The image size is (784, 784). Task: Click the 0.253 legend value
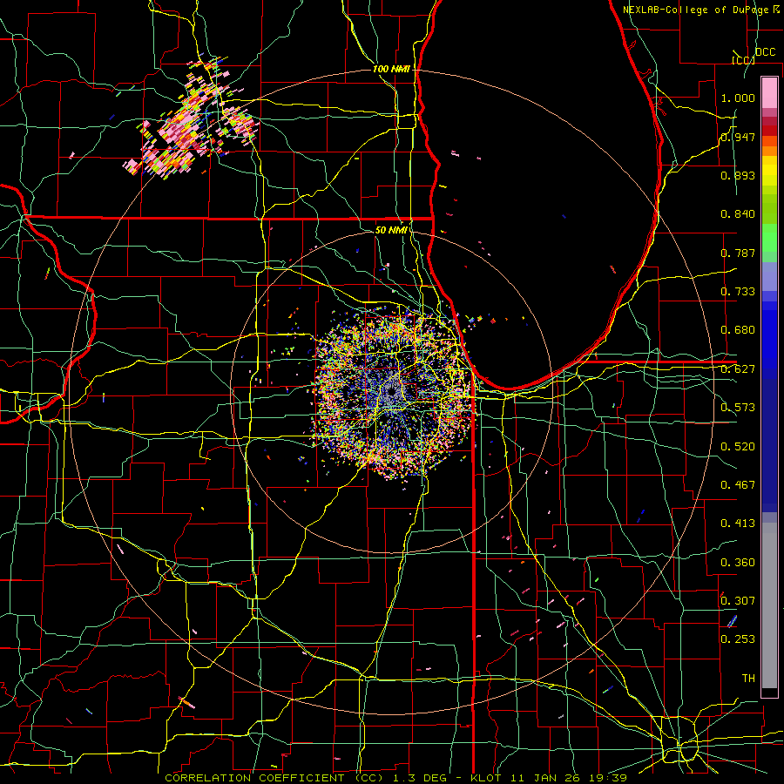pyautogui.click(x=738, y=639)
